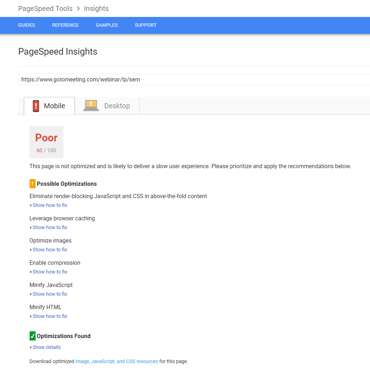The height and width of the screenshot is (368, 370).
Task: Open the SUPPORT page
Action: 146,25
